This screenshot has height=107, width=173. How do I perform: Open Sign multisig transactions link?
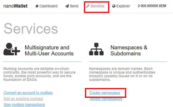point(24,105)
